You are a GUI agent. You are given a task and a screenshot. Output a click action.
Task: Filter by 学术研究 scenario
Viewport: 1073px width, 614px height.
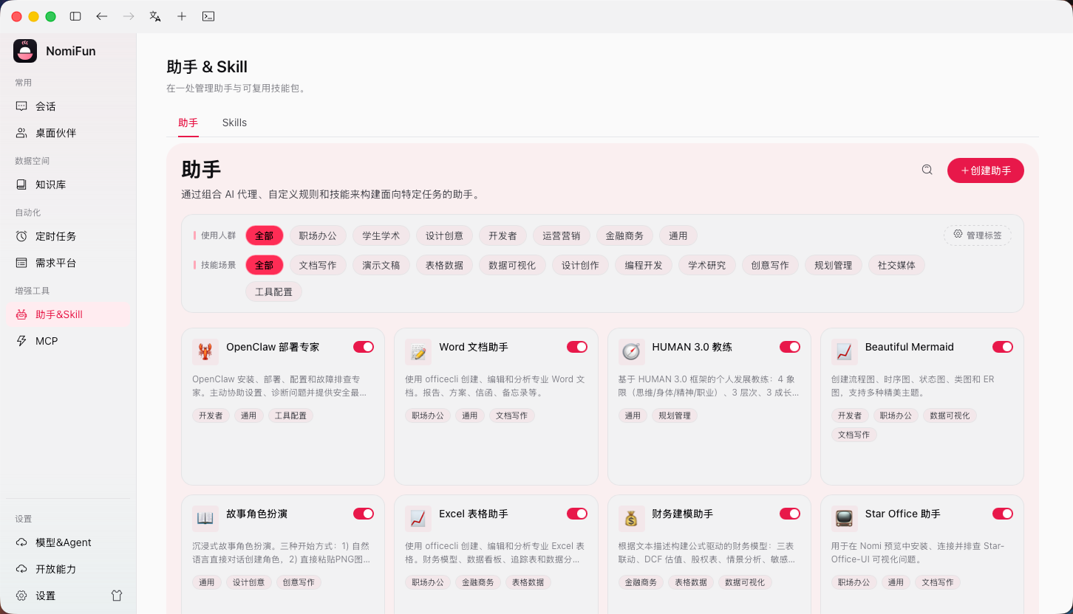coord(706,265)
